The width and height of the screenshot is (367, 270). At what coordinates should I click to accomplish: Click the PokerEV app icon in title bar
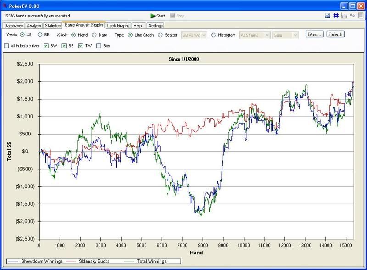5,6
